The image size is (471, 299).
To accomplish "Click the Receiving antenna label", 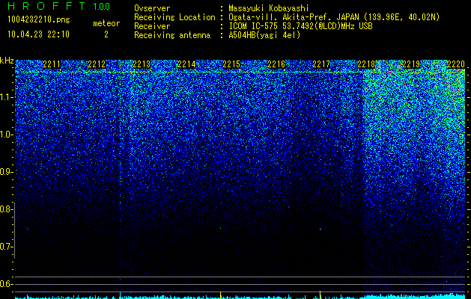I will pyautogui.click(x=172, y=35).
